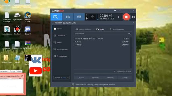Switch to game recording mode
The height and width of the screenshot is (96, 172).
pos(68,17)
